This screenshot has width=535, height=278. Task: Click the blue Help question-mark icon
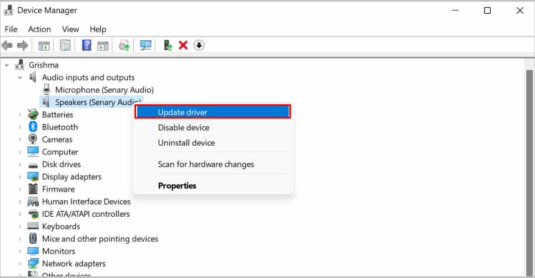click(87, 45)
